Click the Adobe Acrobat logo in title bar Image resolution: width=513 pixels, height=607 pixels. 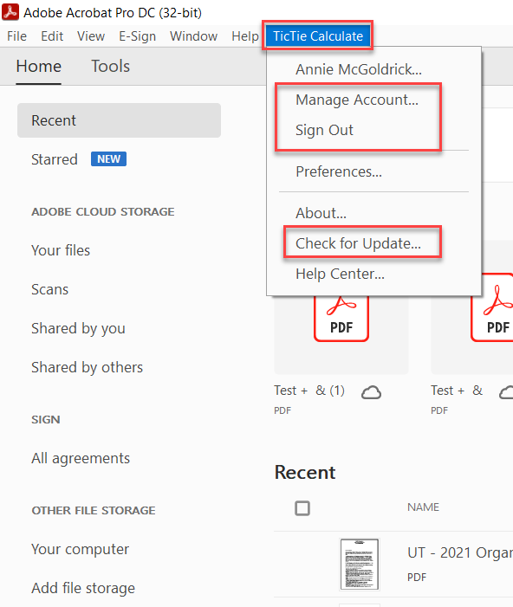coord(10,11)
